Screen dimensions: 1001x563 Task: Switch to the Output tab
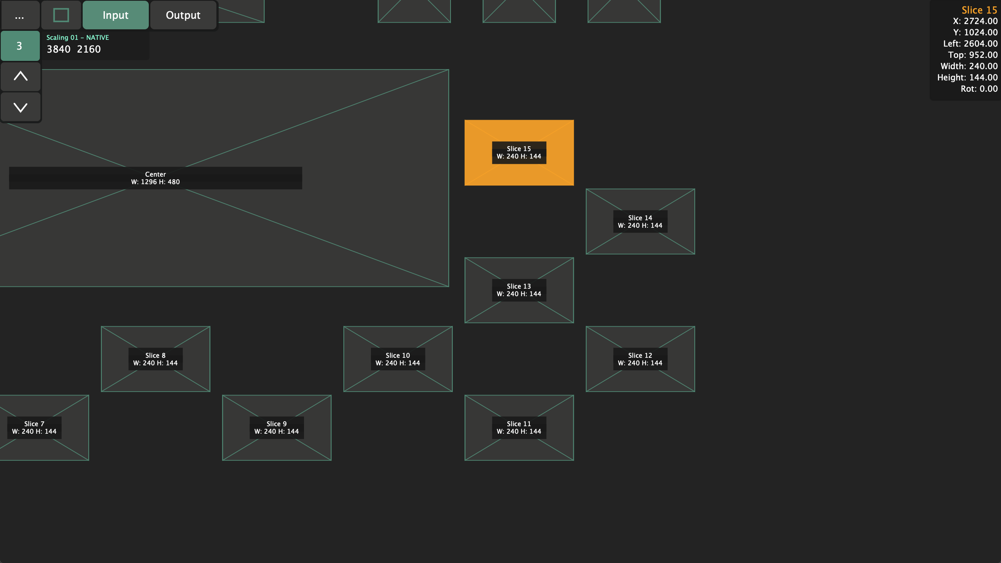183,15
